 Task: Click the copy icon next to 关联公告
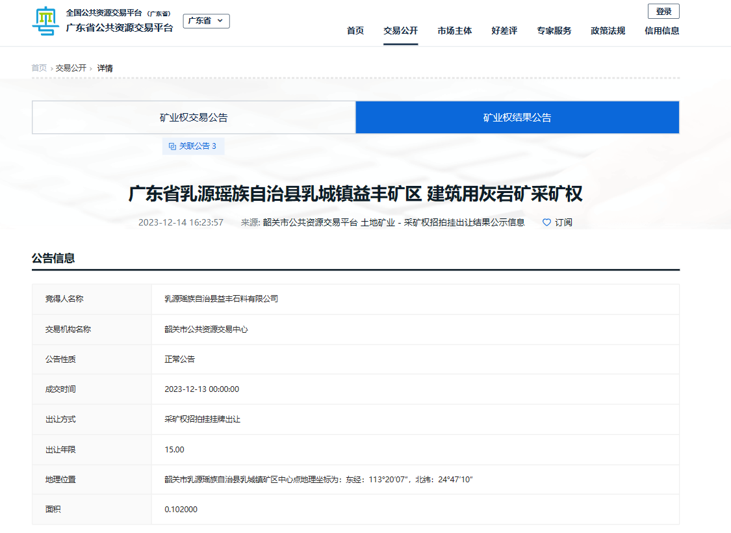click(x=172, y=146)
